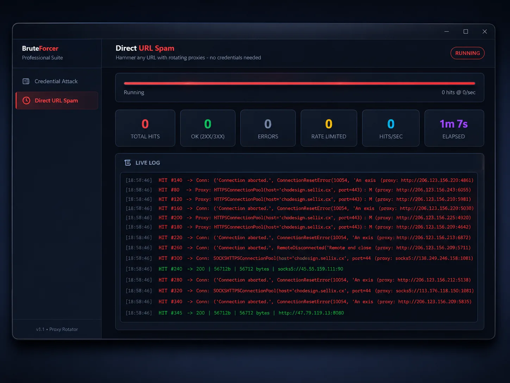
Task: Select the green HIT #240 log line
Action: pyautogui.click(x=234, y=269)
